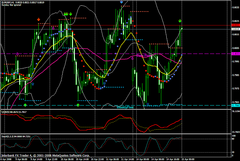Click the 0.7995 price axis label
240x161 pixels.
click(x=235, y=62)
